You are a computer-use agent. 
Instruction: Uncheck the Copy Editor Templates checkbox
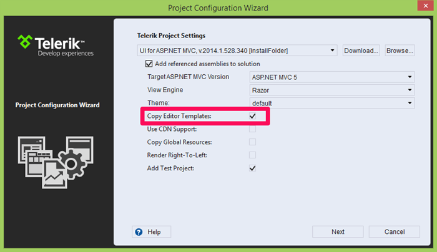(252, 116)
